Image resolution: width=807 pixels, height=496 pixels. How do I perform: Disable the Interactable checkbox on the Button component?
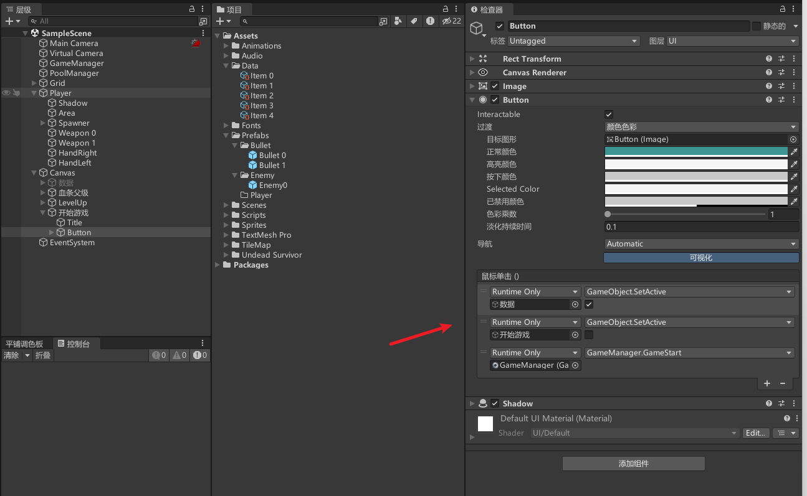click(x=609, y=113)
